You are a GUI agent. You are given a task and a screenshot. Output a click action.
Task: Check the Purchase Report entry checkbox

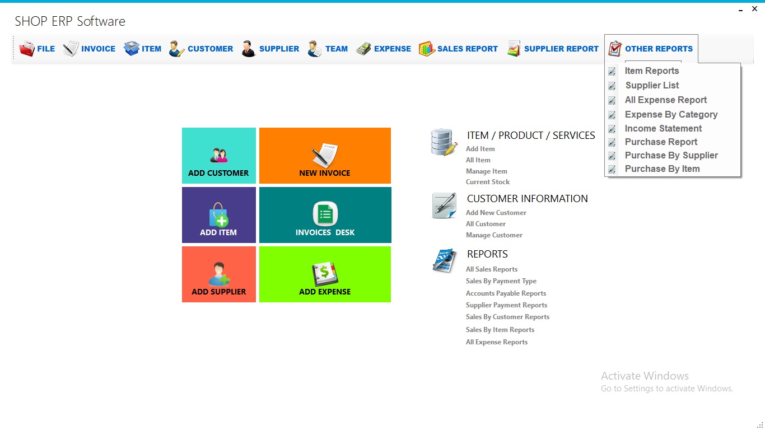(612, 142)
